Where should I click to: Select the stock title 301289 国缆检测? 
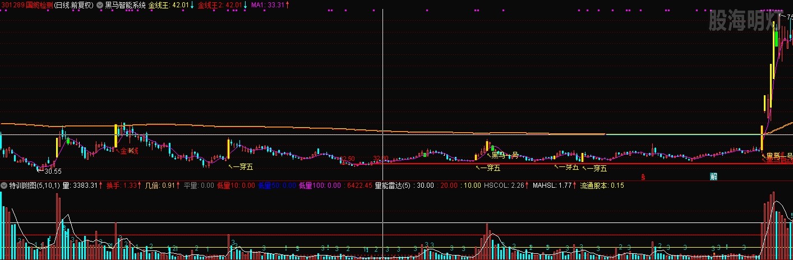[x=27, y=4]
